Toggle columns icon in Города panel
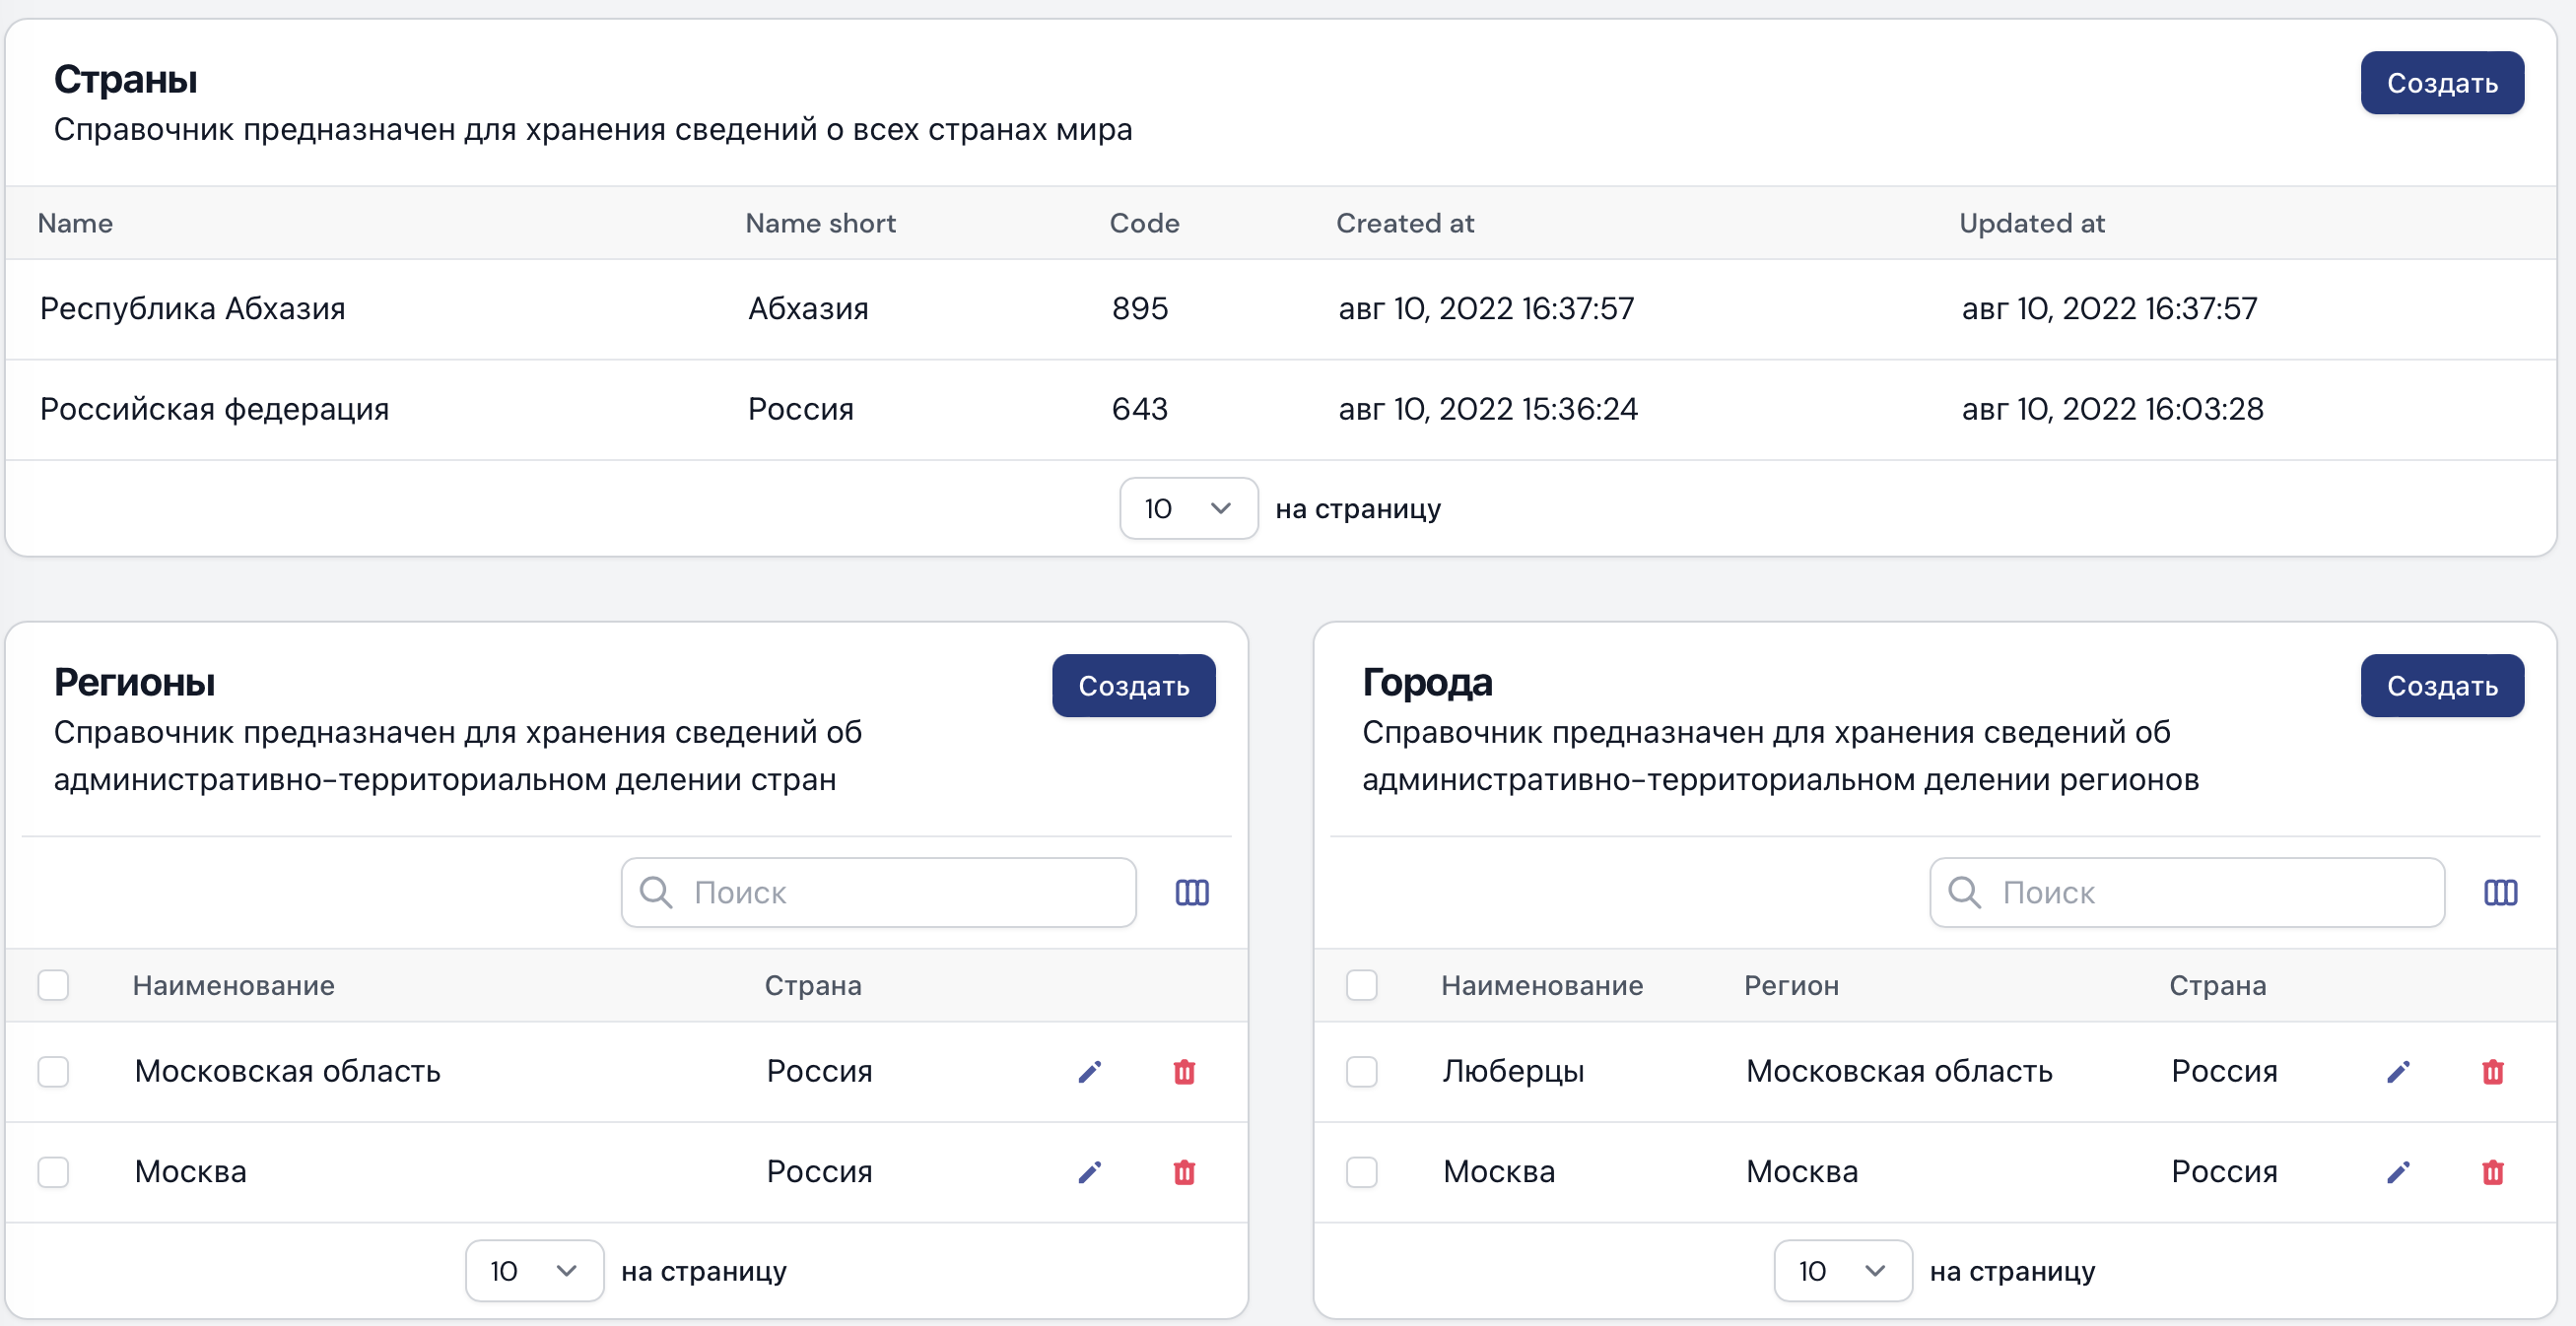 tap(2500, 892)
